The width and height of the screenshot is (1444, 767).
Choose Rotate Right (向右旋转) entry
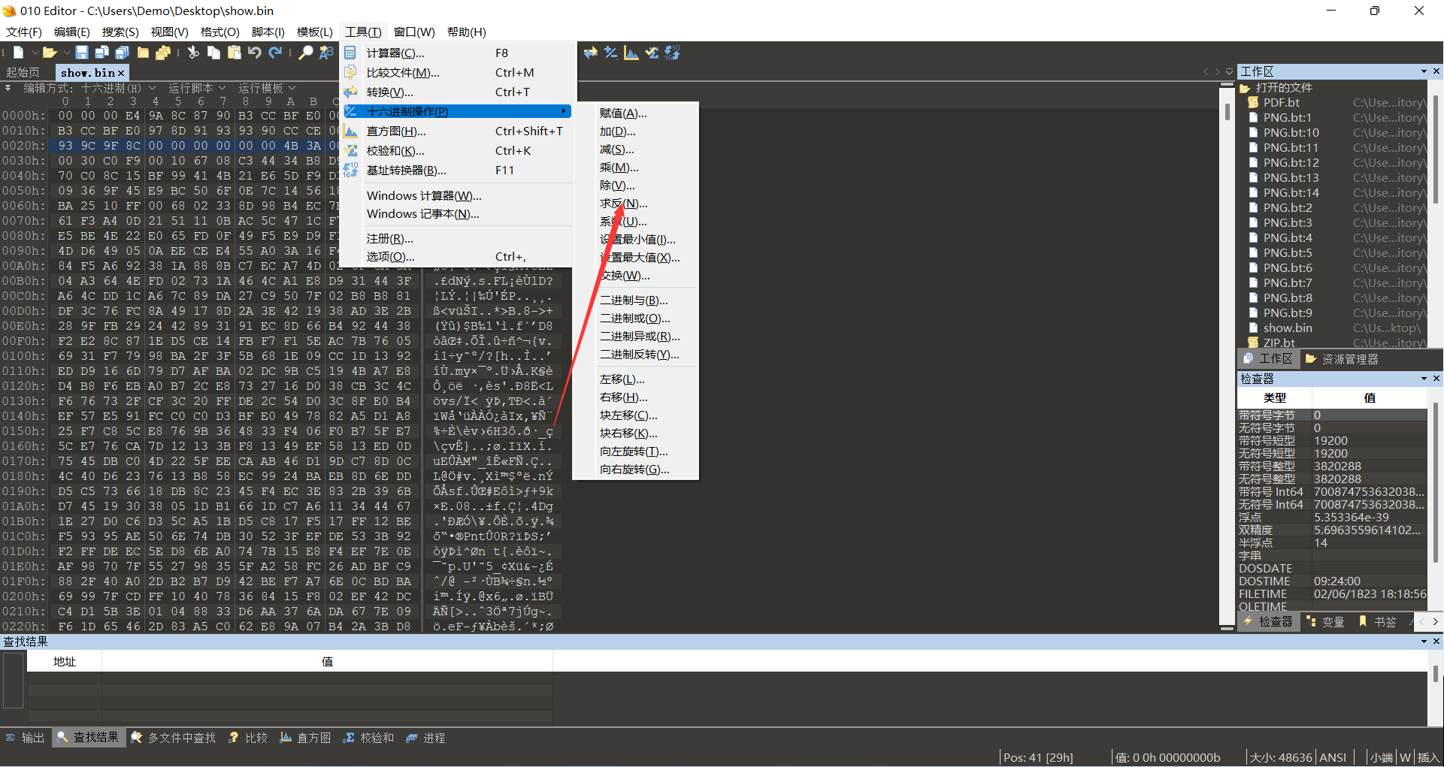[x=635, y=470]
